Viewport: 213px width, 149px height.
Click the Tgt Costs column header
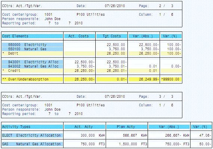click(112, 36)
